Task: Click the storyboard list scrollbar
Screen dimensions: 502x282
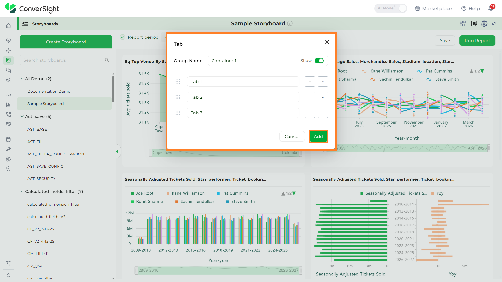Action: [x=113, y=89]
